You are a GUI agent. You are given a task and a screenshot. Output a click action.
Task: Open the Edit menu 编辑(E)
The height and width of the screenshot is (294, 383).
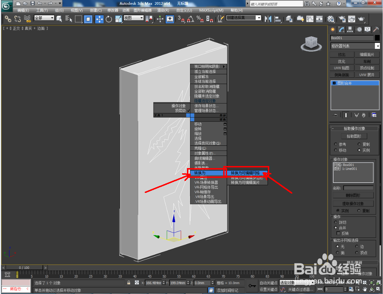pyautogui.click(x=23, y=10)
